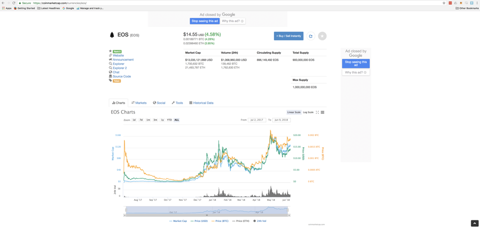This screenshot has width=480, height=229.
Task: Click the Google Drive extension icon
Action: coord(456,3)
